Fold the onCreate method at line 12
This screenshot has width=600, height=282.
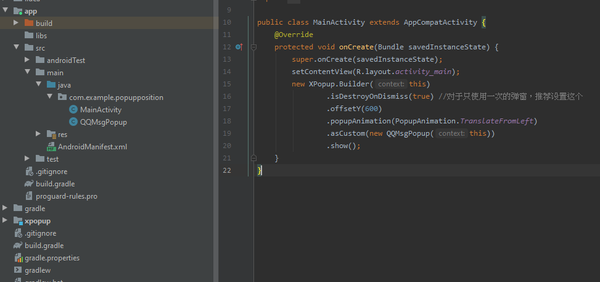[253, 47]
